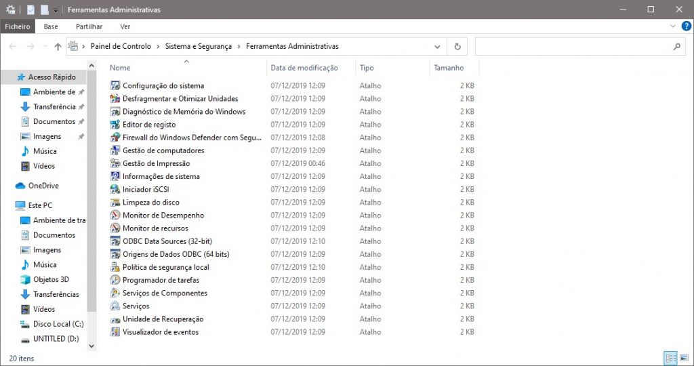Open the Ficheiro menu
This screenshot has height=366, width=694.
tap(18, 26)
